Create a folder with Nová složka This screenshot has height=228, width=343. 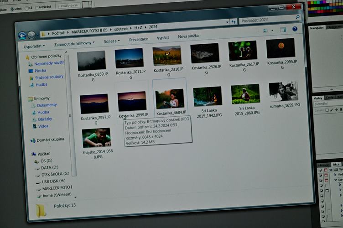tap(188, 36)
